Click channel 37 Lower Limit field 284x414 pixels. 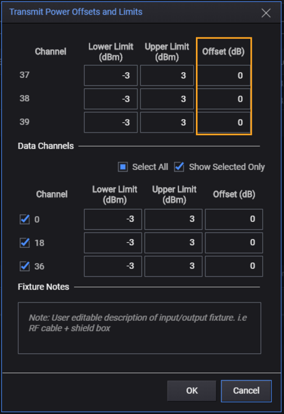click(x=111, y=75)
